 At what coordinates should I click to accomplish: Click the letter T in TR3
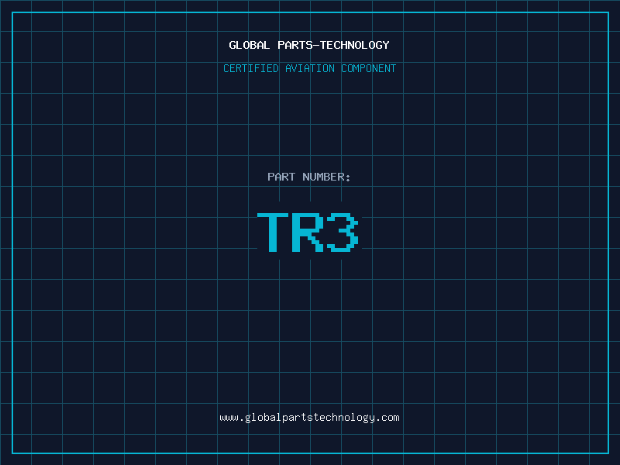(272, 232)
